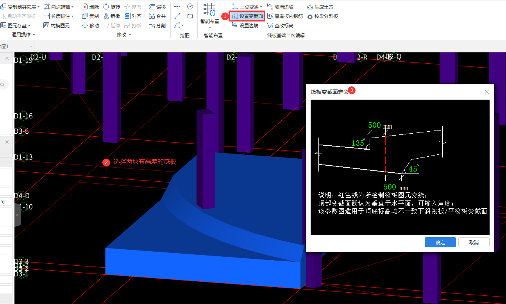Choose the 偏移 (offset) tool

(157, 7)
